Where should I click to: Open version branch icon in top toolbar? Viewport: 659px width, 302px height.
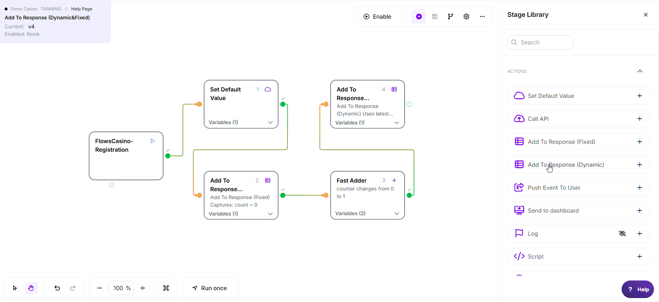[x=451, y=16]
